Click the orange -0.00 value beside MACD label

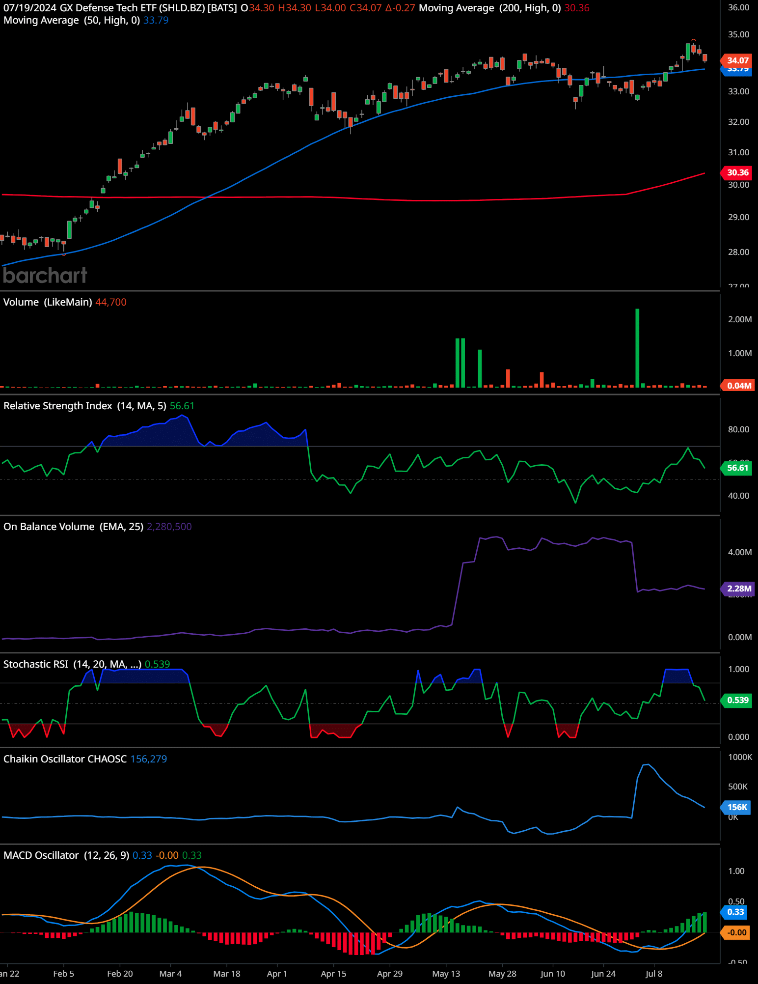(x=167, y=855)
